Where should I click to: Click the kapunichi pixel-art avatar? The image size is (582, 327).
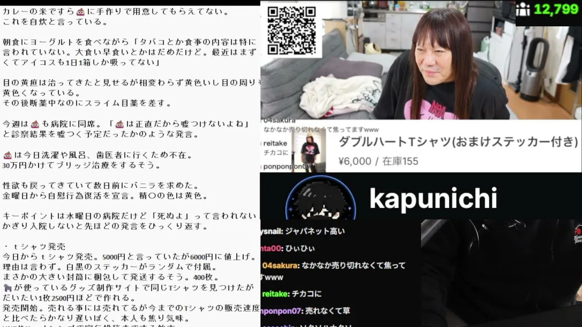coord(321,198)
